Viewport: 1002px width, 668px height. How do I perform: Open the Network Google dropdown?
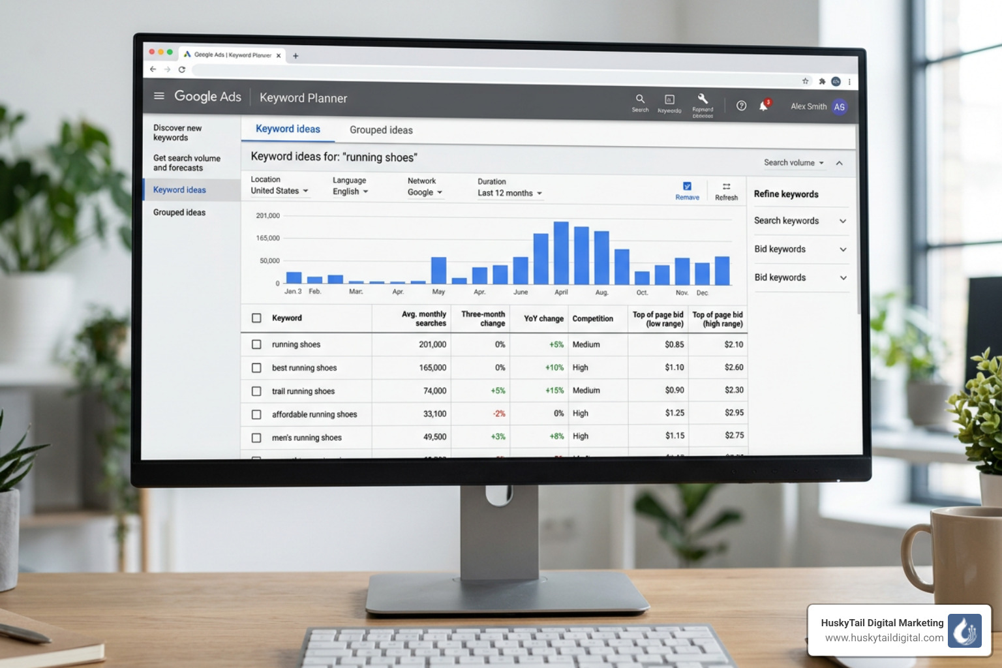[425, 192]
